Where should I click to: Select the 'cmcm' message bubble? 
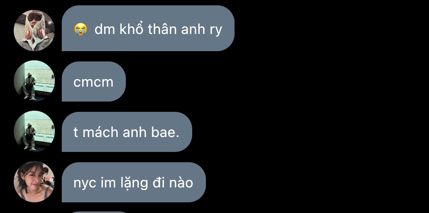coord(94,81)
